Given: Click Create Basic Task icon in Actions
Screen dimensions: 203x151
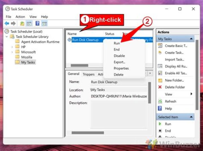Looking at the screenshot, I should 160,46.
